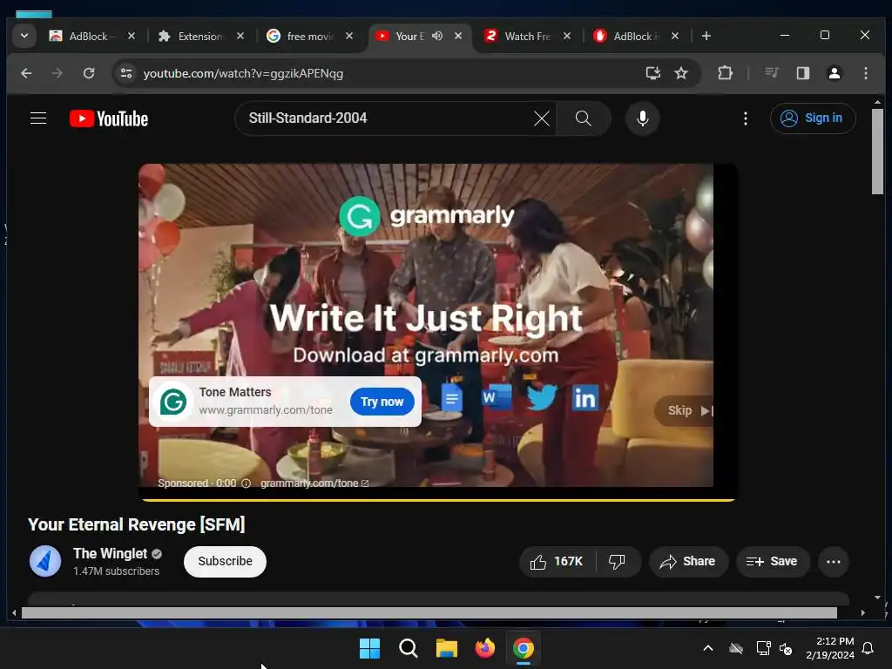Toggle Chrome side panel

coord(802,73)
